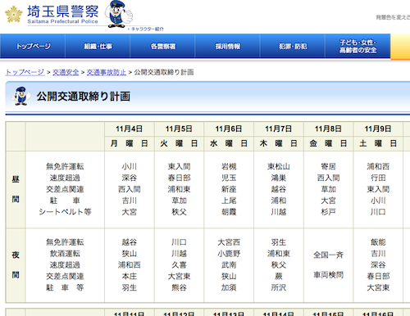
Task: Open the 組織・仕事 navigation tab
Action: pyautogui.click(x=98, y=46)
